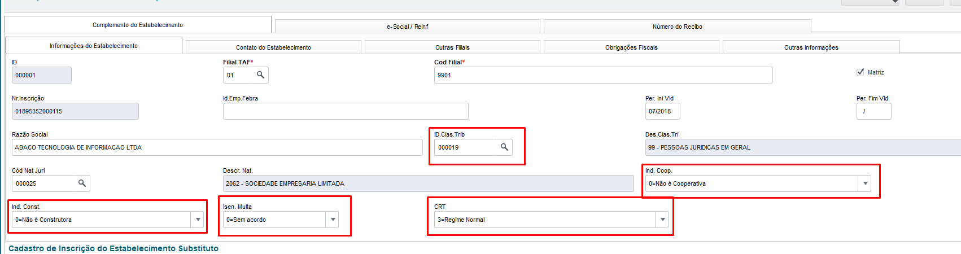Open lookup magnifier for ID.Clas.Trib field
961x254 pixels.
(504, 147)
